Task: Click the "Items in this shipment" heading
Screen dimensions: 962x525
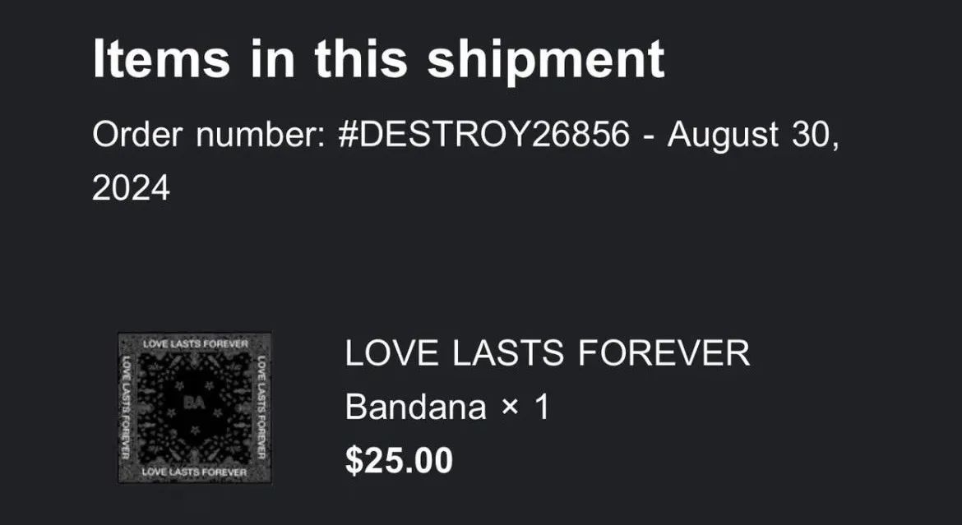Action: point(378,59)
